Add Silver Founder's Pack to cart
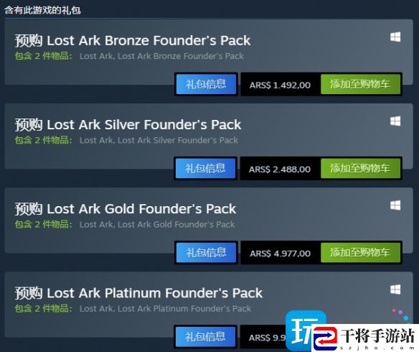 pyautogui.click(x=360, y=169)
